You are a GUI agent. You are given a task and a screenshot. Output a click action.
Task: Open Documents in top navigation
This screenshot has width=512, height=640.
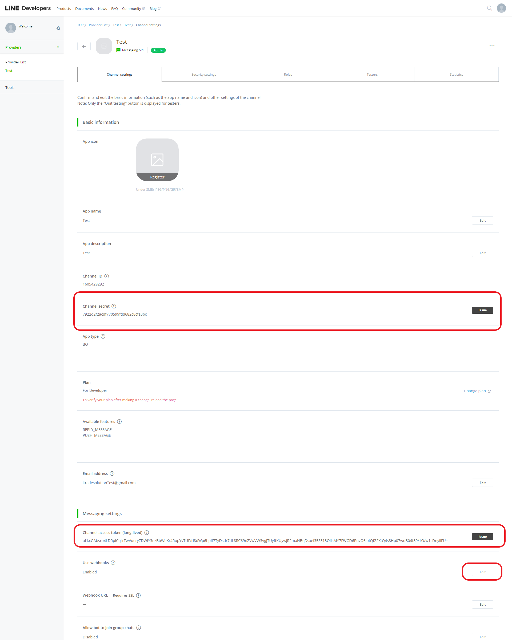(x=84, y=9)
